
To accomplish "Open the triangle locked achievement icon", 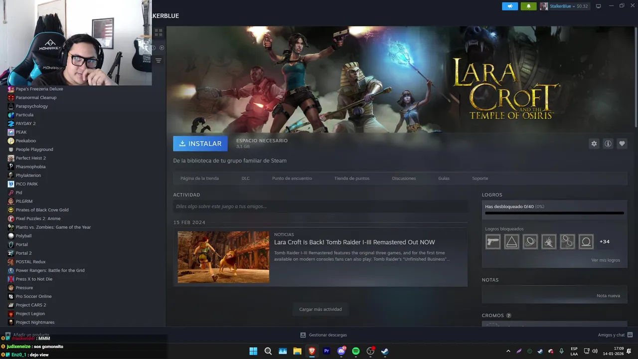I will click(x=511, y=242).
